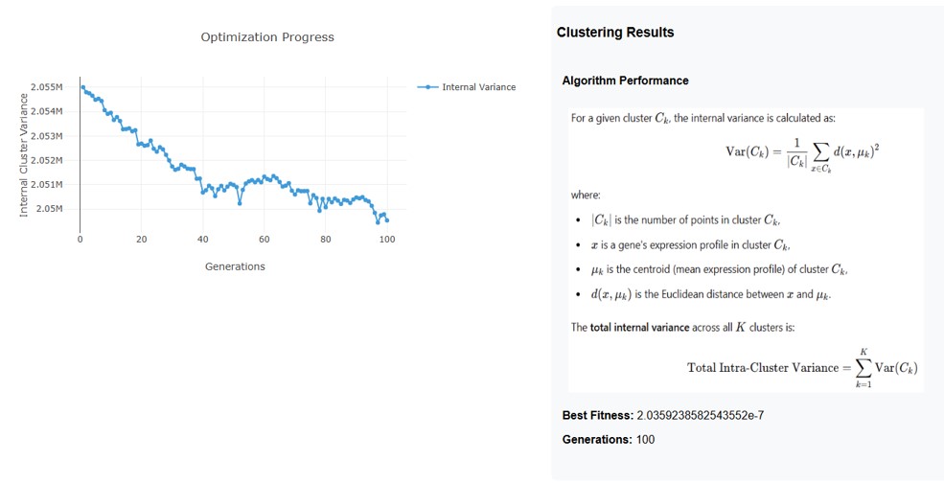The height and width of the screenshot is (484, 944).
Task: Select the Algorithm Performance subheading
Action: tap(625, 81)
